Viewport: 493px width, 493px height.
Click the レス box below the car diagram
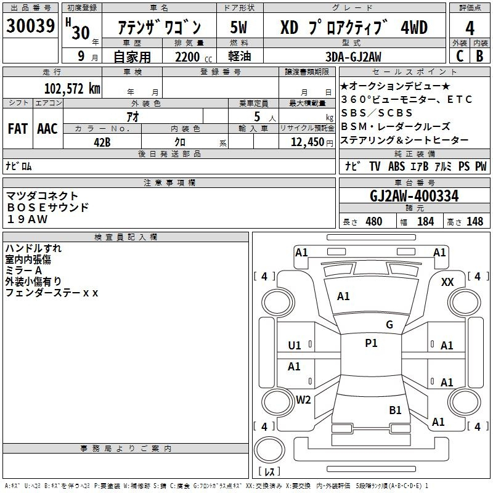[269, 472]
